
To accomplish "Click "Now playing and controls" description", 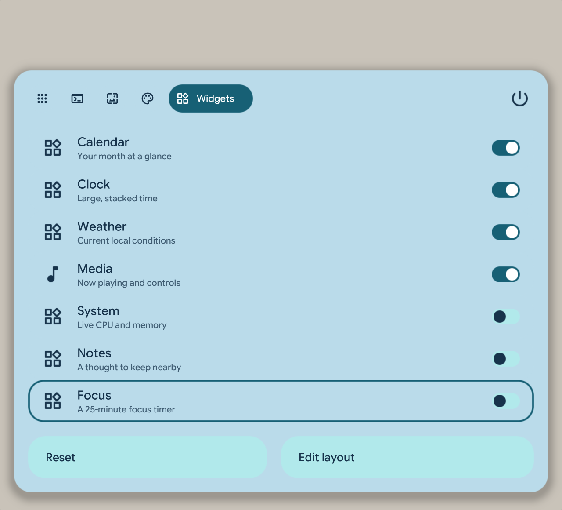I will coord(129,283).
